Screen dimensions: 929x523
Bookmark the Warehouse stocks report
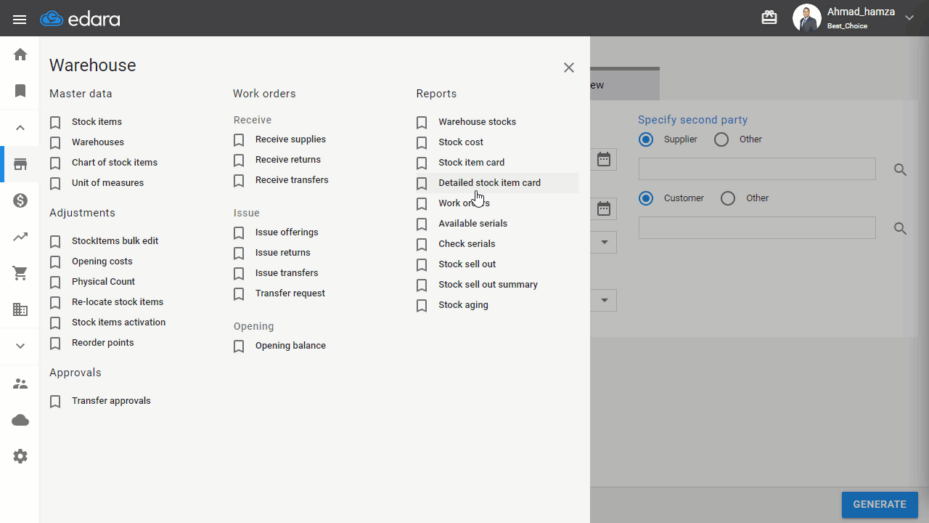tap(422, 123)
